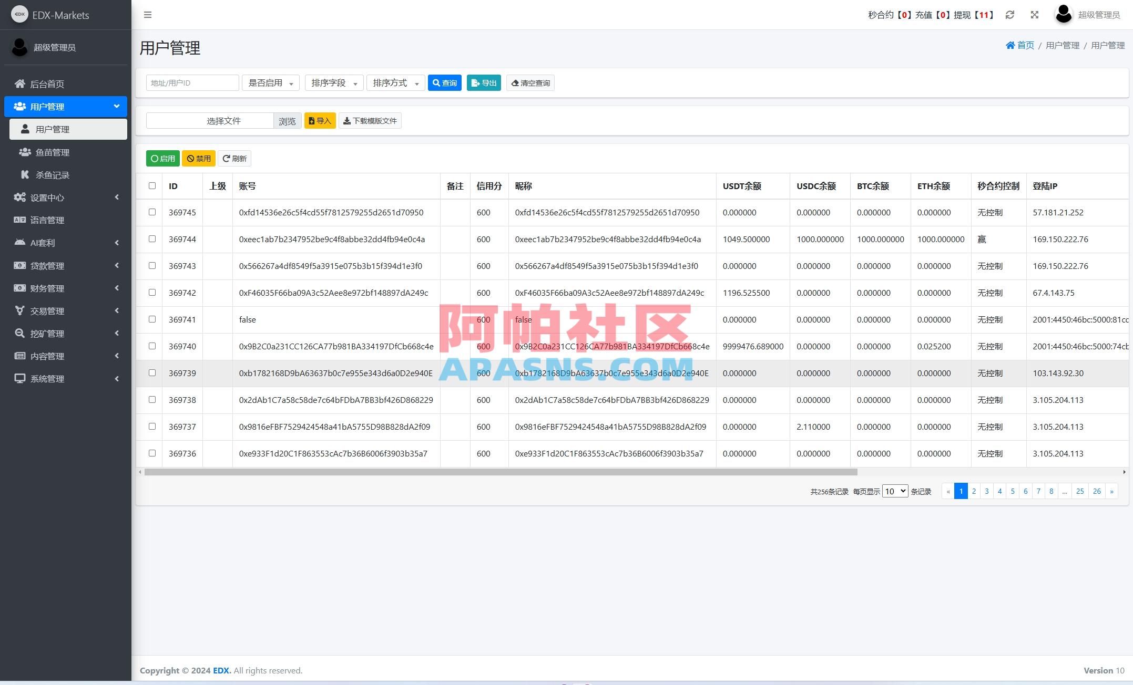Image resolution: width=1133 pixels, height=685 pixels.
Task: Expand the 设置中心 menu section
Action: click(46, 198)
